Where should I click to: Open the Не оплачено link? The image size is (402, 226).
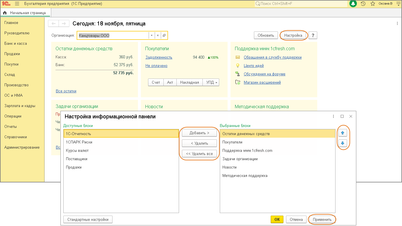coord(156,66)
